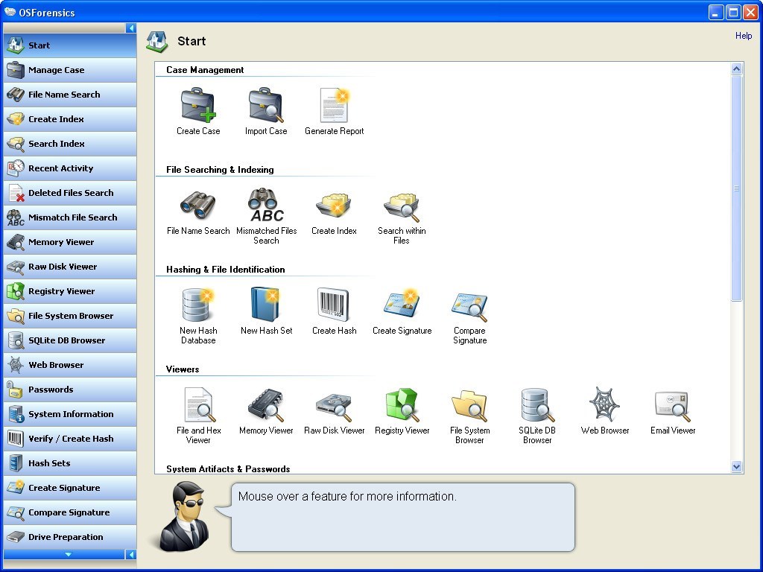The width and height of the screenshot is (763, 572).
Task: Select Web Browser in left sidebar
Action: [x=69, y=365]
